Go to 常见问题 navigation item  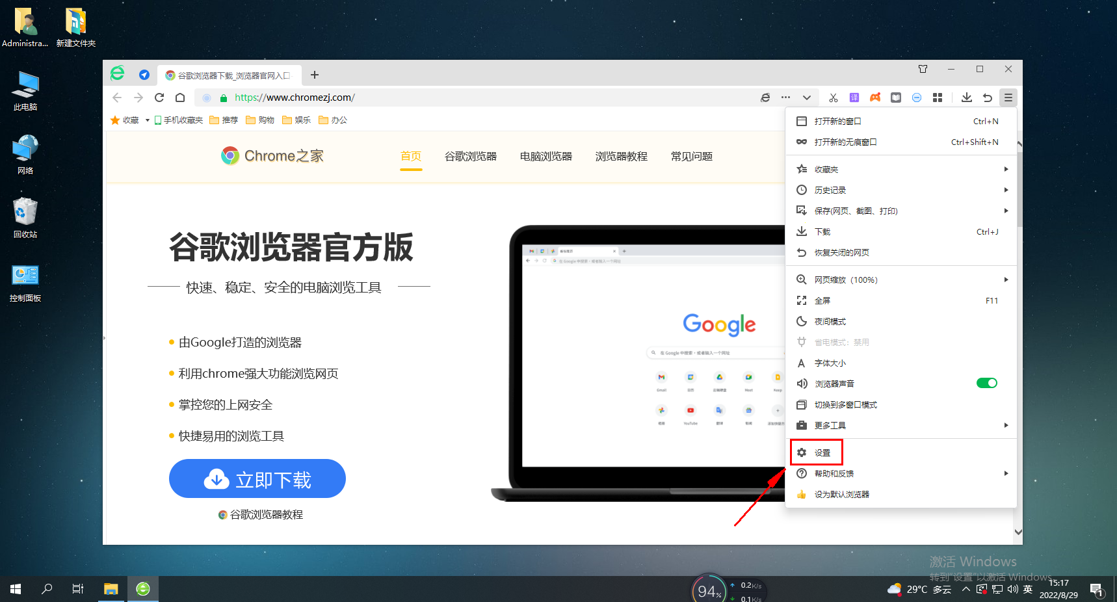click(692, 157)
